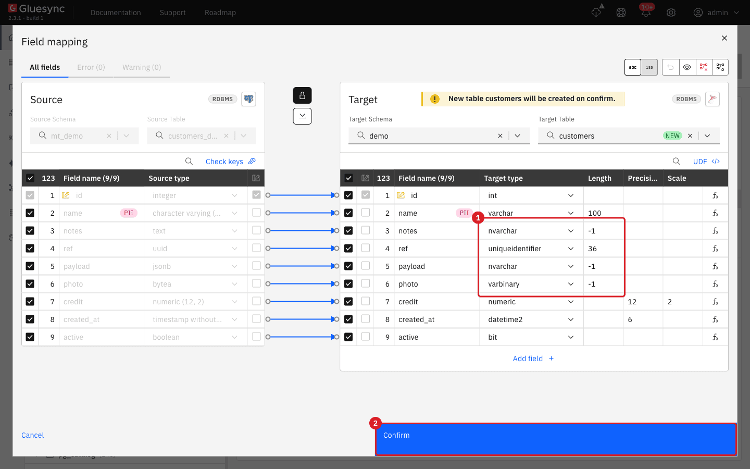The image size is (750, 469).
Task: Click the eye preview toolbar icon
Action: tap(687, 67)
